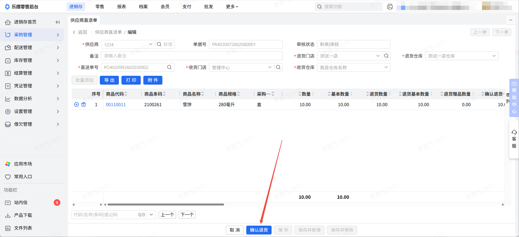
Task: Click the printer icon in top bar
Action: 390,7
